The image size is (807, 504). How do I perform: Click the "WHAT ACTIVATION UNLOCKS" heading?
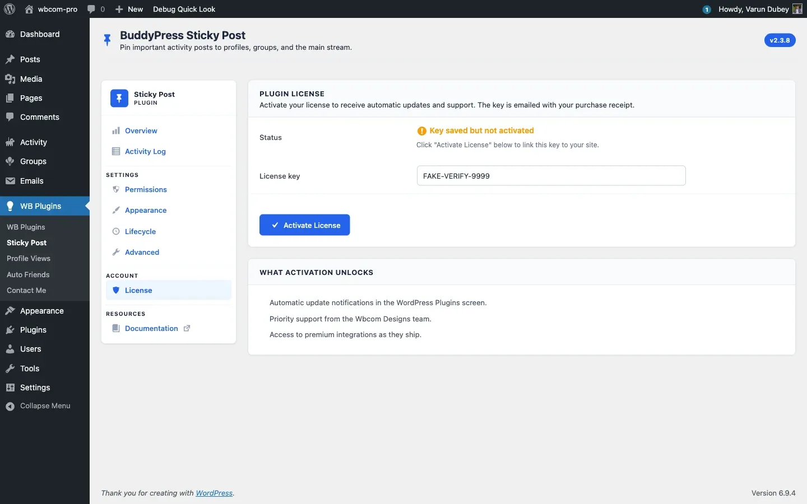click(x=316, y=273)
